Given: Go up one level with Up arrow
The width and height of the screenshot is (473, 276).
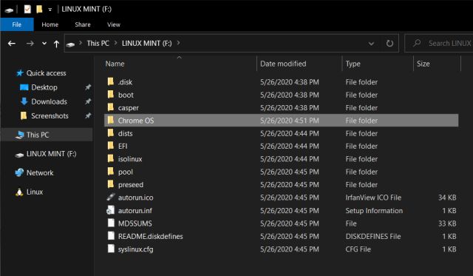Looking at the screenshot, I should [x=56, y=44].
